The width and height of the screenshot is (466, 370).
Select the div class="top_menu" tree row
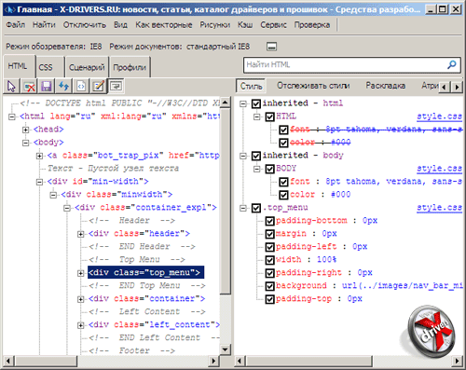point(145,272)
